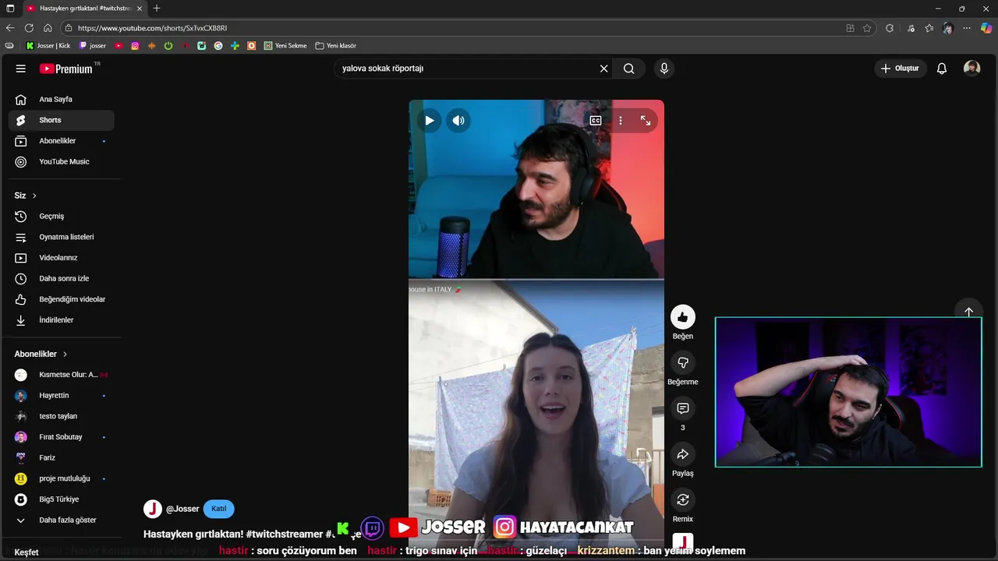Open browser extensions puzzle icon
The image size is (998, 561).
(x=890, y=28)
